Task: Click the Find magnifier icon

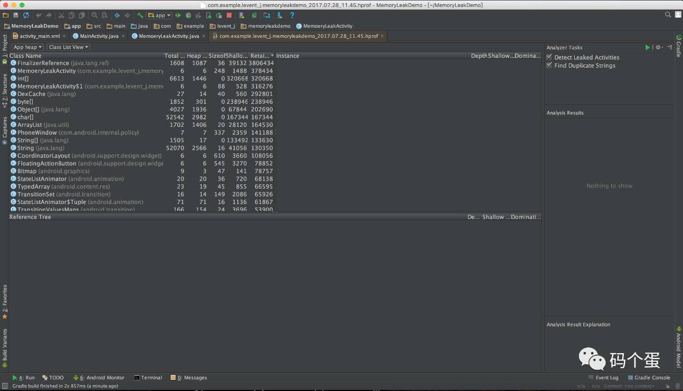Action: (x=94, y=15)
